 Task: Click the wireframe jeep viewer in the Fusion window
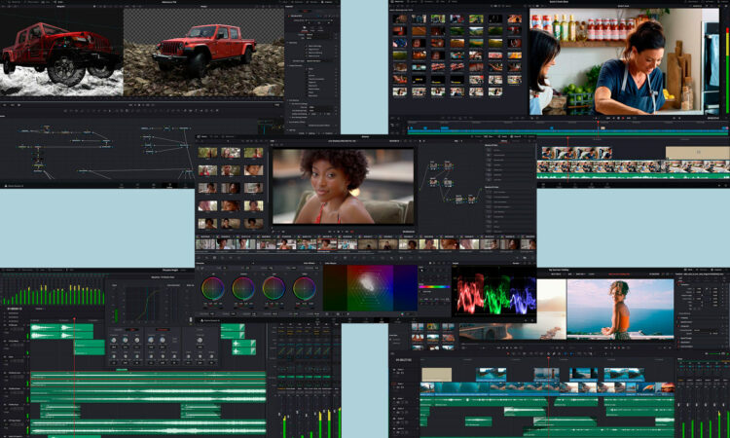61,52
